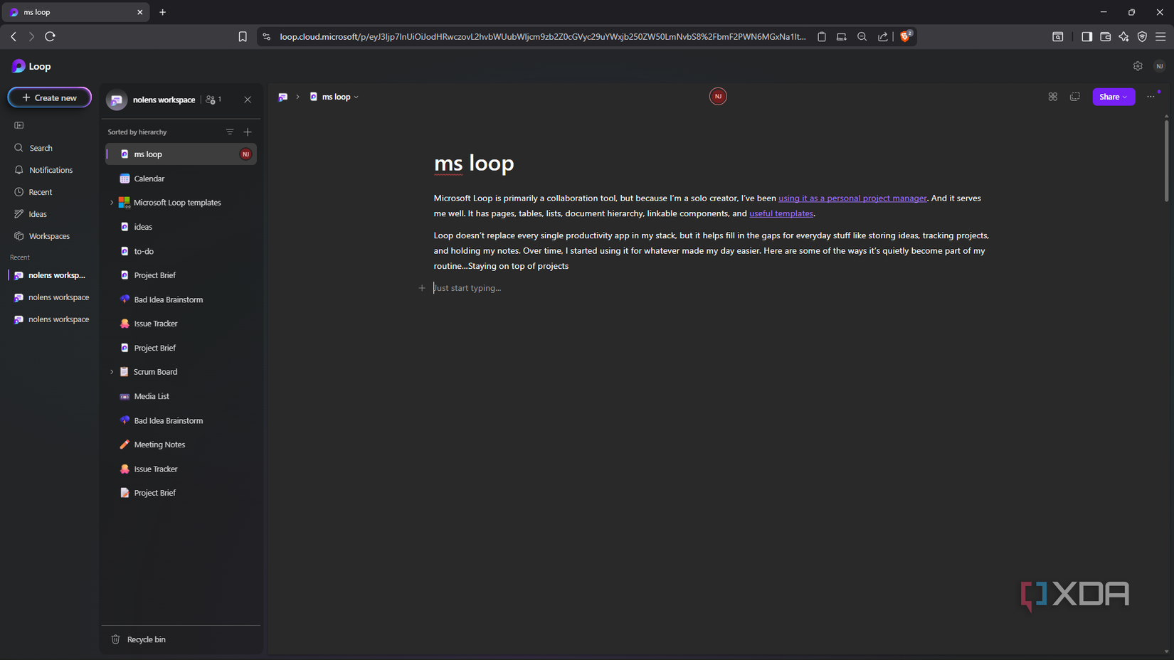Screen dimensions: 1174x660
Task: Expand Microsoft Loop templates
Action: [111, 202]
